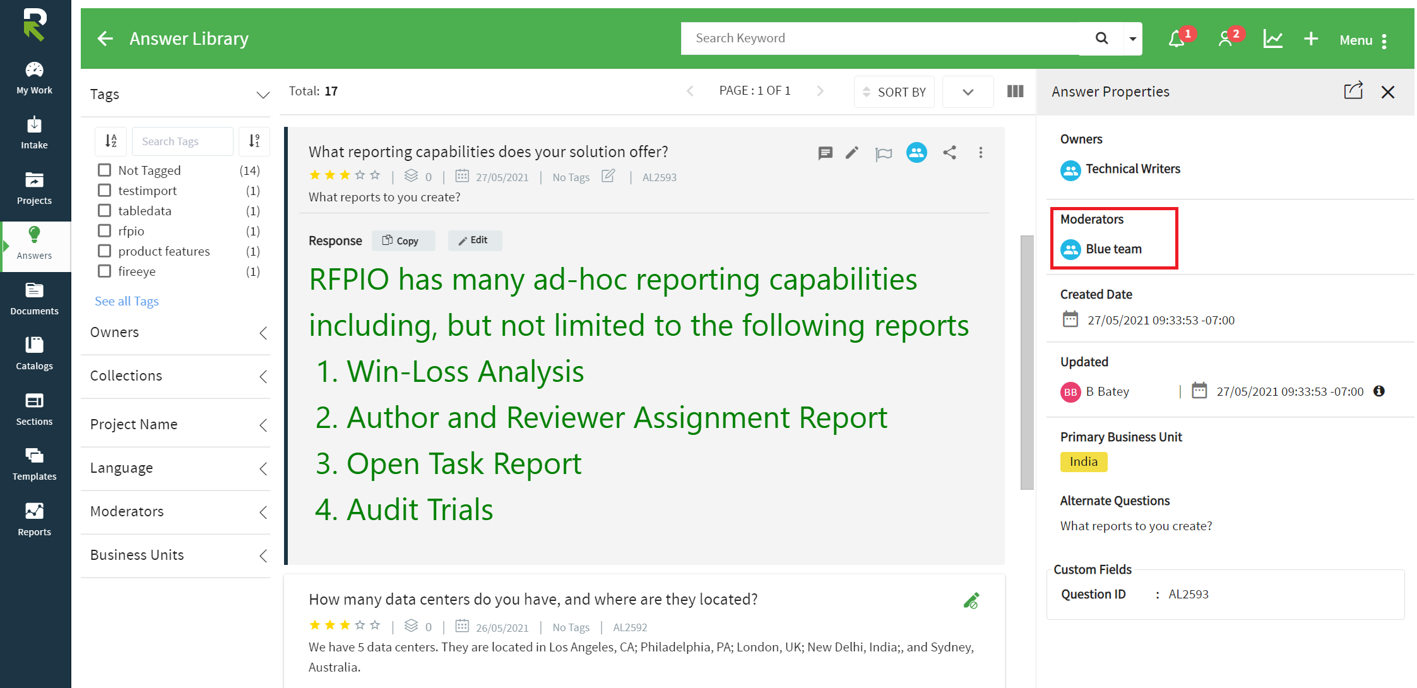
Task: Click the Technical Writers owner
Action: [1120, 169]
